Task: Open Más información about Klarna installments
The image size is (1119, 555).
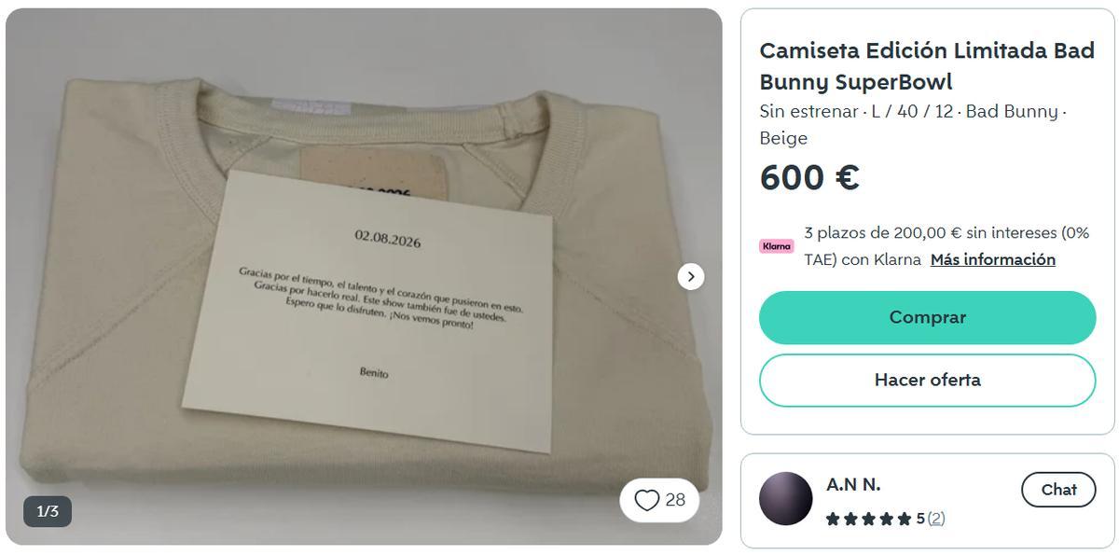Action: tap(991, 259)
